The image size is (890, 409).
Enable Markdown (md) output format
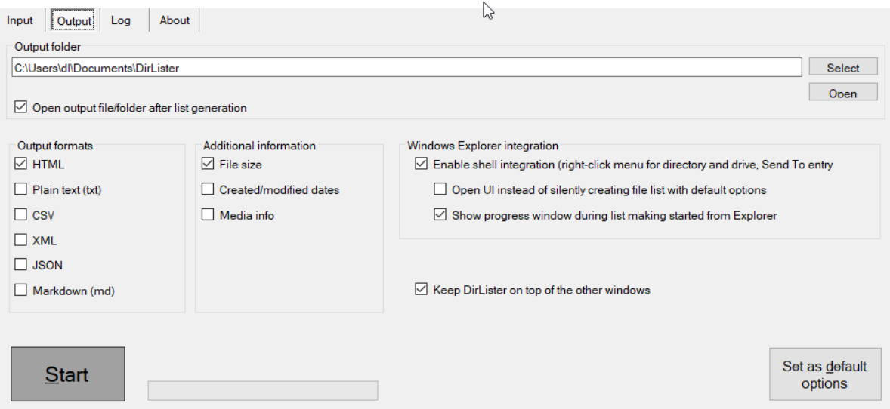pyautogui.click(x=20, y=291)
